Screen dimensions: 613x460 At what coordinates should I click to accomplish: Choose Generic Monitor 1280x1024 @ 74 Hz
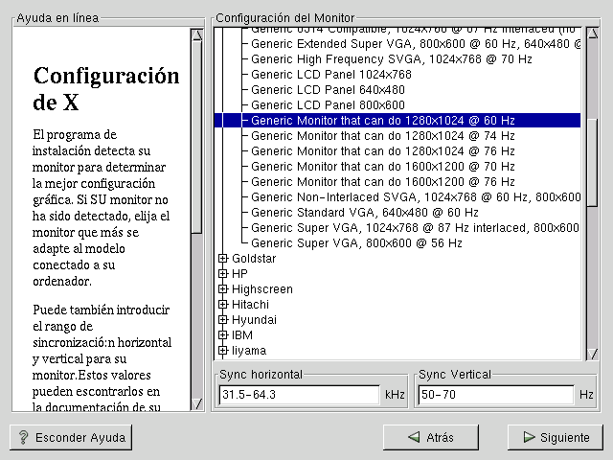382,135
